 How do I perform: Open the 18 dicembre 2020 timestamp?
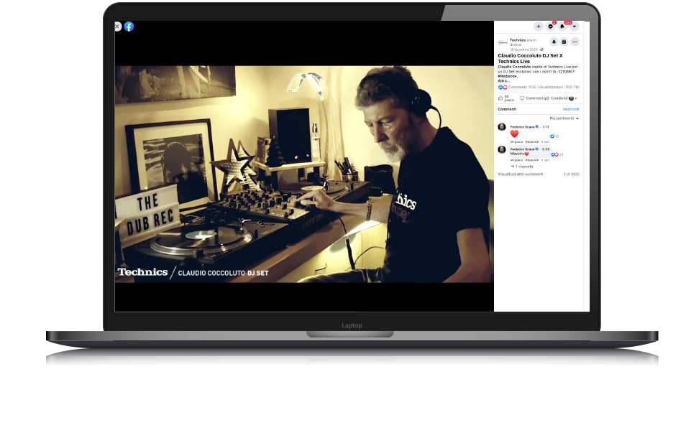pos(524,50)
